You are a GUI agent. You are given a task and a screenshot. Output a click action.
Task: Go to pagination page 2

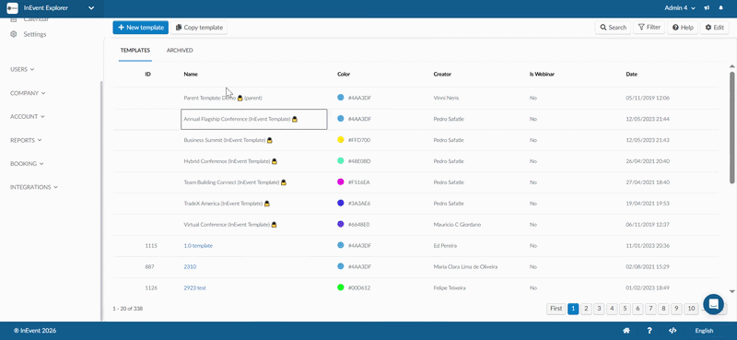[x=586, y=309]
